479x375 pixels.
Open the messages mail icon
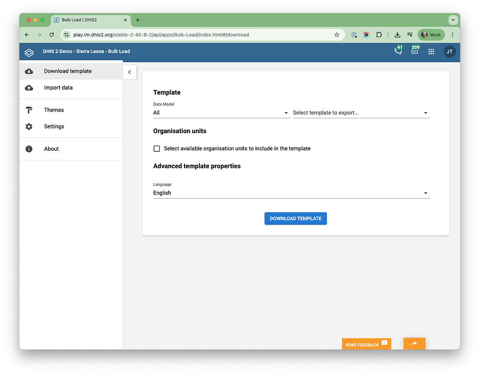(x=415, y=52)
